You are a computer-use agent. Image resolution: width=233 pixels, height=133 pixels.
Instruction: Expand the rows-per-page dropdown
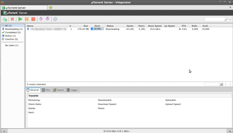(221, 85)
